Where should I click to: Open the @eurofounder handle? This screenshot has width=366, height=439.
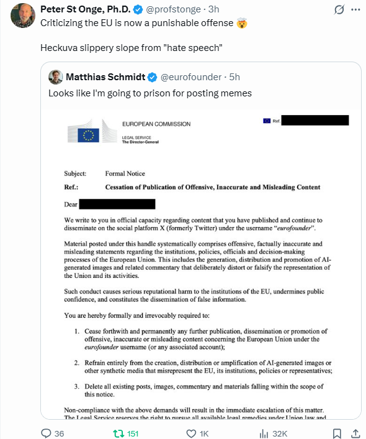pyautogui.click(x=191, y=77)
